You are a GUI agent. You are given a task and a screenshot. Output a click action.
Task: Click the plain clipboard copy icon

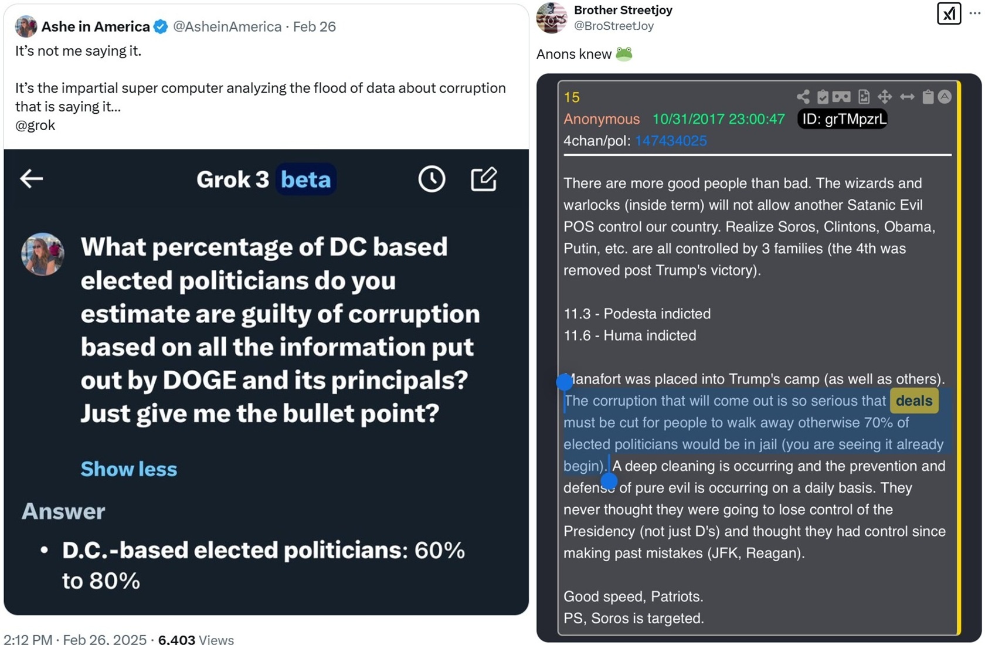928,97
